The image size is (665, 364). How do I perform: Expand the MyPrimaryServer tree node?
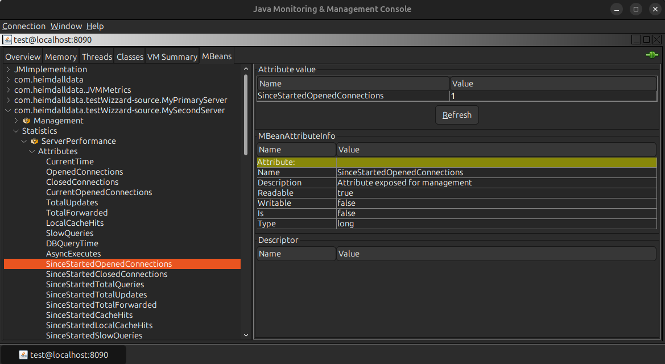(8, 100)
